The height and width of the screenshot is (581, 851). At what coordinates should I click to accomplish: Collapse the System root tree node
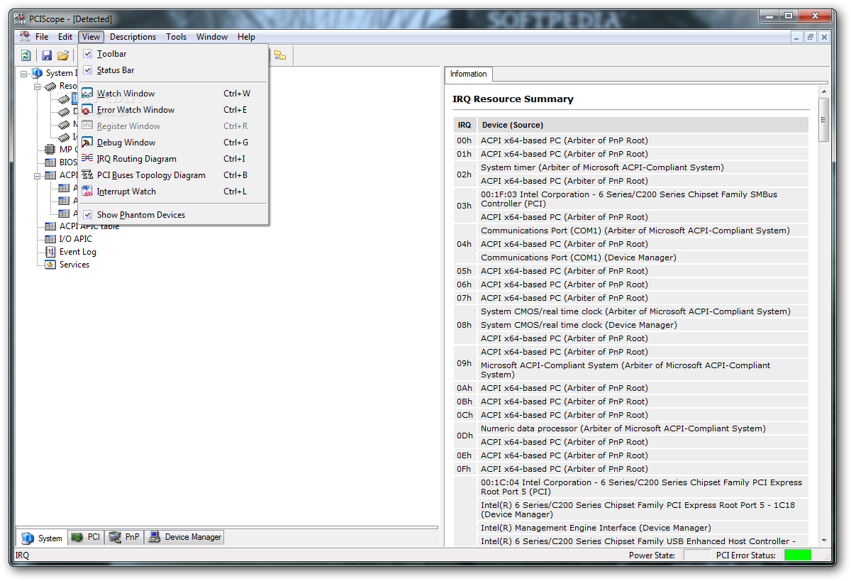[x=23, y=73]
